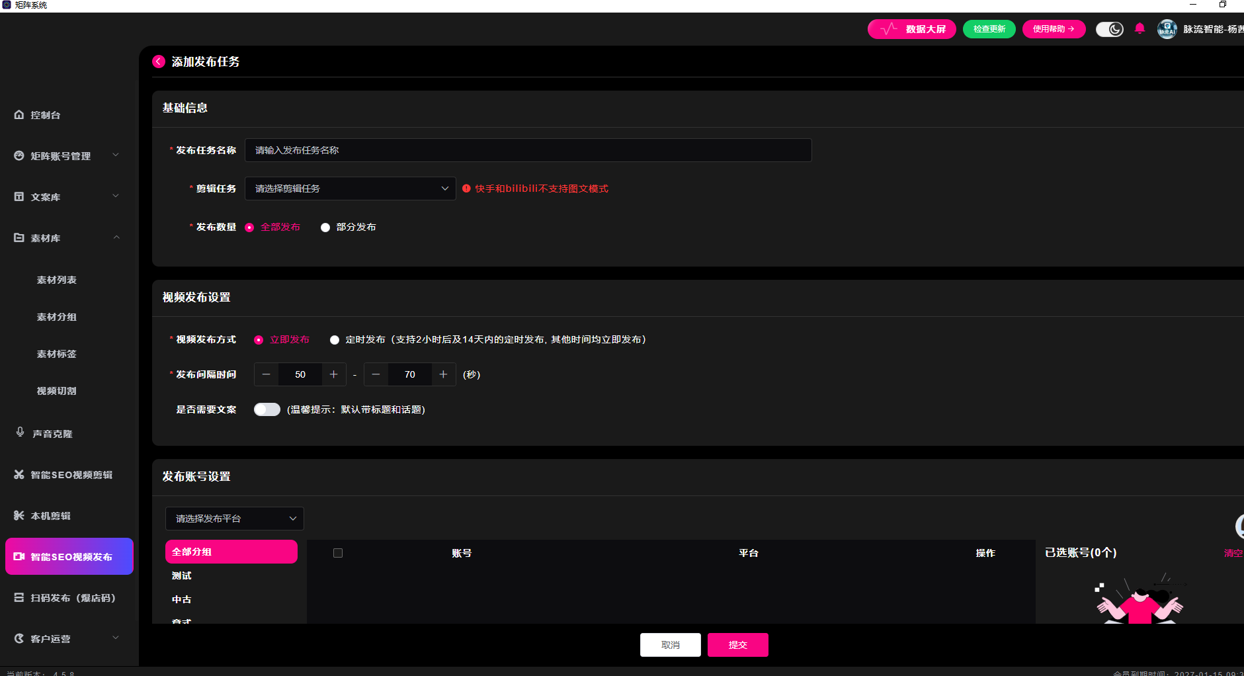Image resolution: width=1244 pixels, height=676 pixels.
Task: Increase the minimum interval of 50
Action: pos(334,374)
